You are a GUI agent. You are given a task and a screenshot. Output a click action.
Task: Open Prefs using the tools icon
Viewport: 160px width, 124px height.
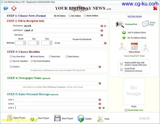click(100, 119)
